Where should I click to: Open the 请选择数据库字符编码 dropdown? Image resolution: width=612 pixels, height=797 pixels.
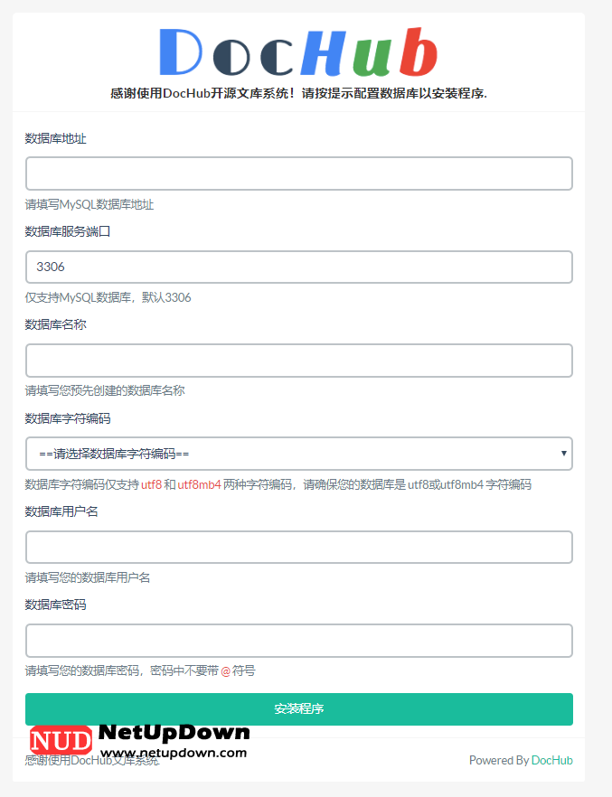(x=299, y=454)
